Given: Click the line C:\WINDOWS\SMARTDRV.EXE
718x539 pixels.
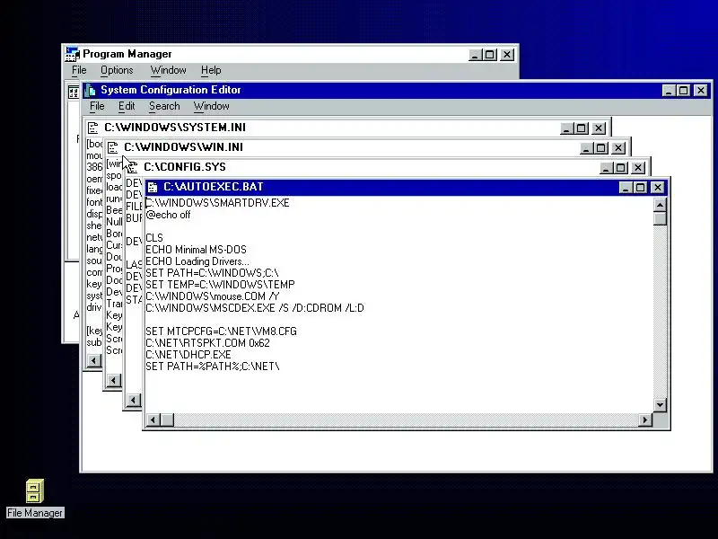Looking at the screenshot, I should click(x=217, y=203).
